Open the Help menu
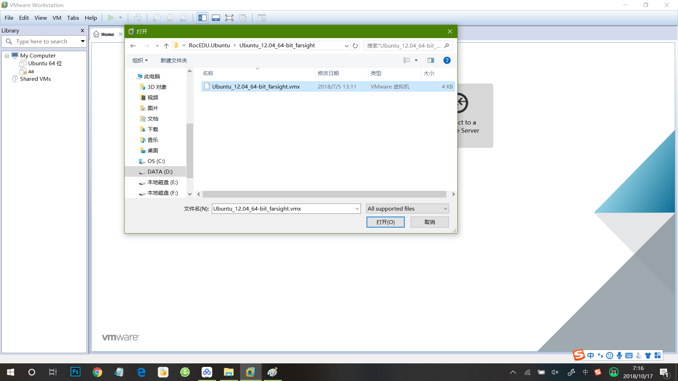This screenshot has width=678, height=381. 91,18
